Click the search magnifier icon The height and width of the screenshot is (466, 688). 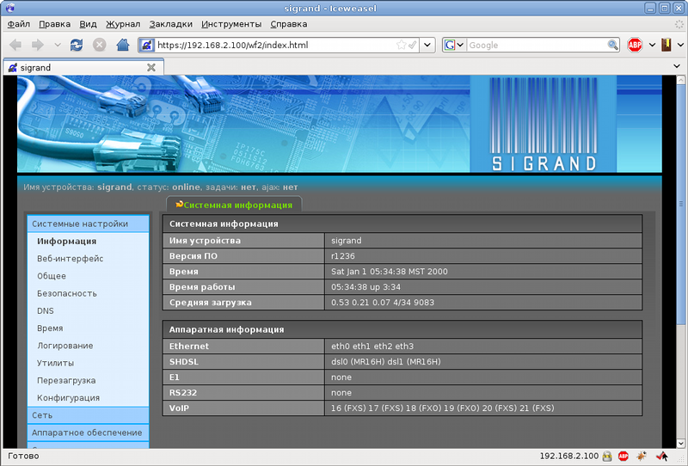(x=613, y=45)
